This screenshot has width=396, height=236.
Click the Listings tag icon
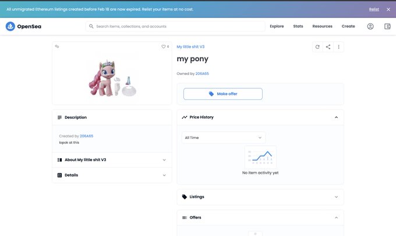185,197
